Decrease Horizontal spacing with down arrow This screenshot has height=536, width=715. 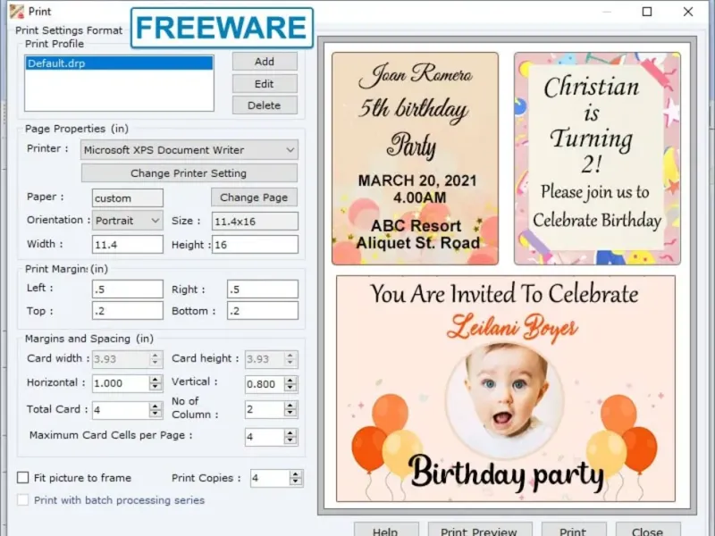pos(156,387)
